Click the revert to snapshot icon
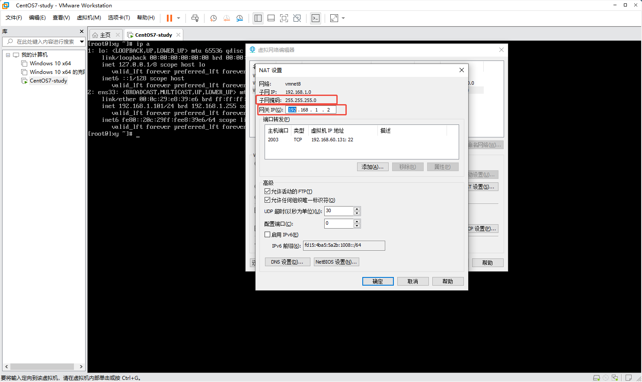 click(227, 18)
